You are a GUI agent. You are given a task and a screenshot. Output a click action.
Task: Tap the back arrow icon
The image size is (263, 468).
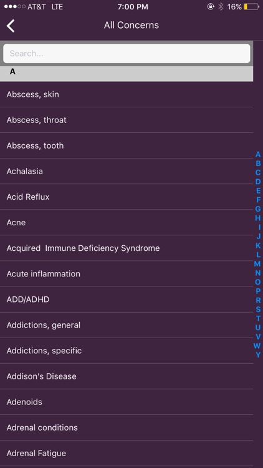11,26
